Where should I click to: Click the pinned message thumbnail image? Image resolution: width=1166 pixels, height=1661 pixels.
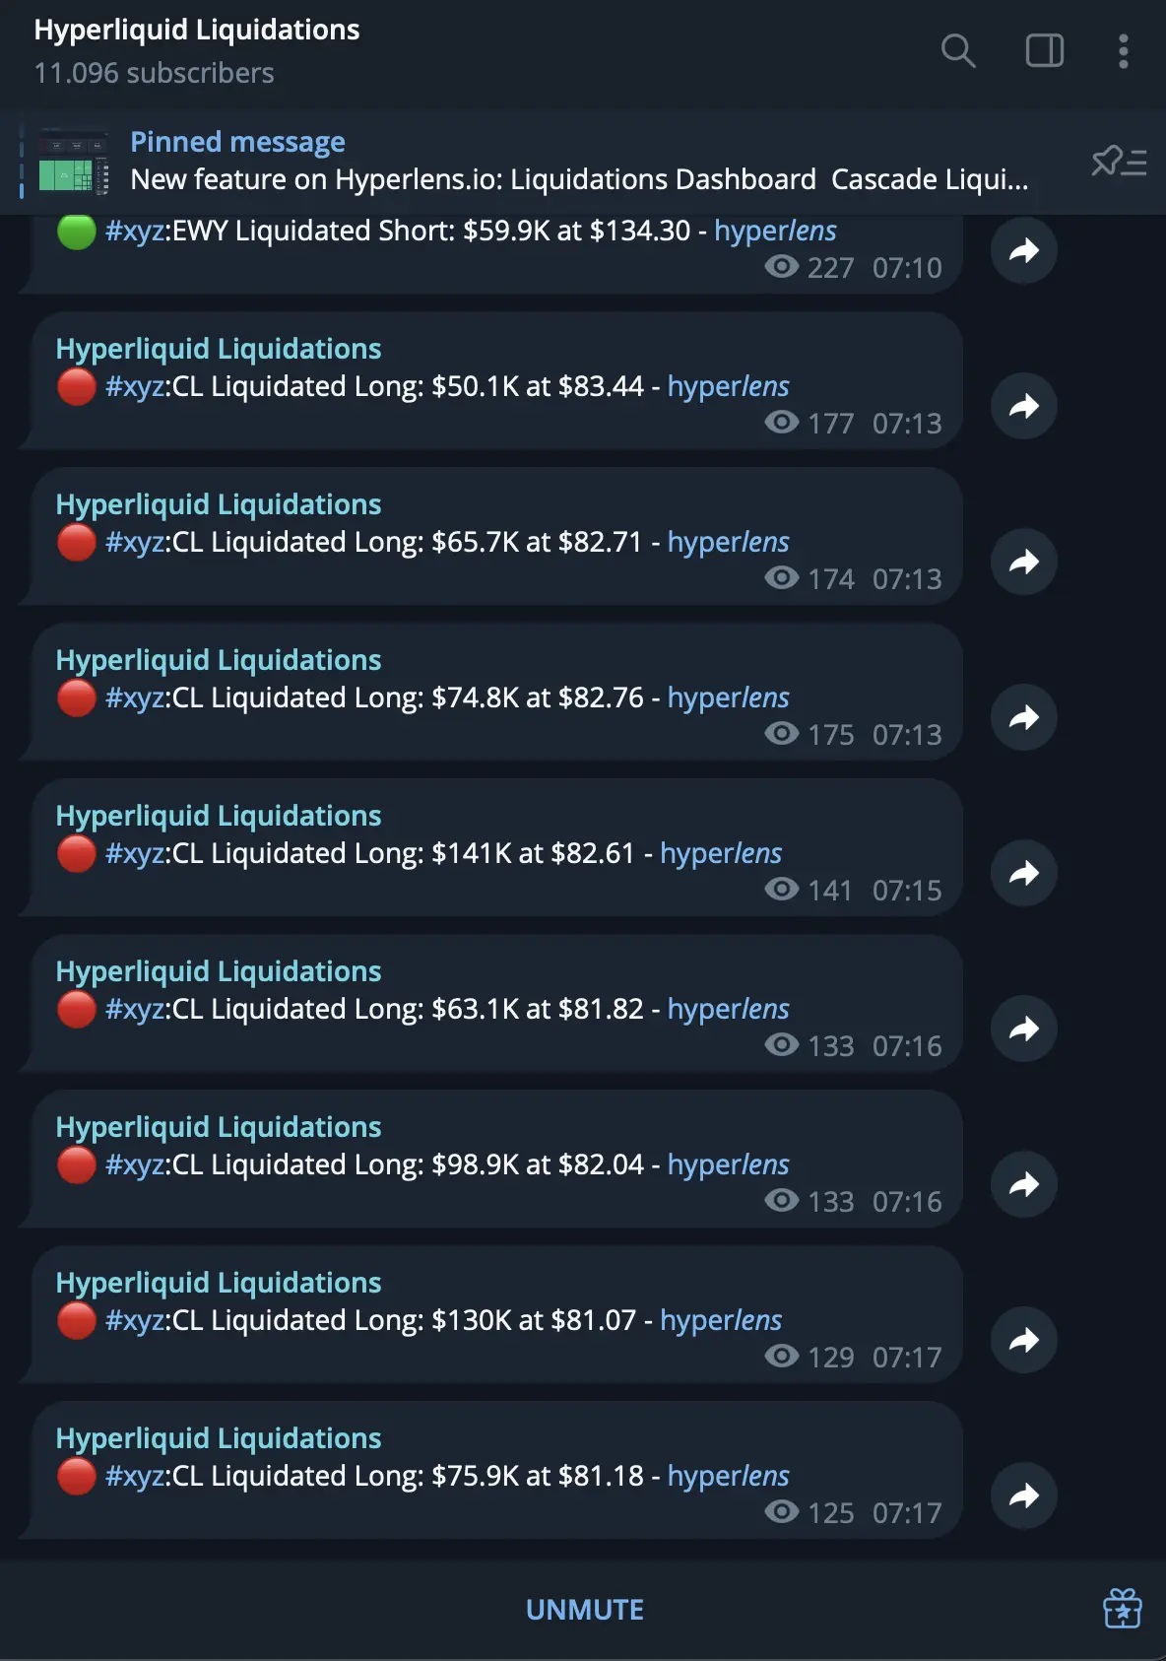pyautogui.click(x=74, y=161)
